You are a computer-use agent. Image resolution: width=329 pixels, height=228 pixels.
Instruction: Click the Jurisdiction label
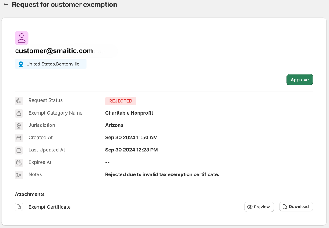tap(42, 125)
